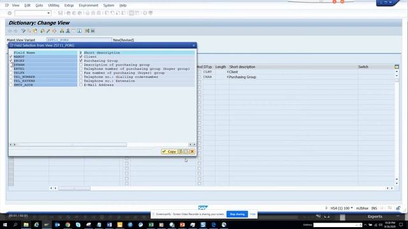The width and height of the screenshot is (408, 229).
Task: Click the Save diskette icon in top toolbar
Action: click(61, 13)
